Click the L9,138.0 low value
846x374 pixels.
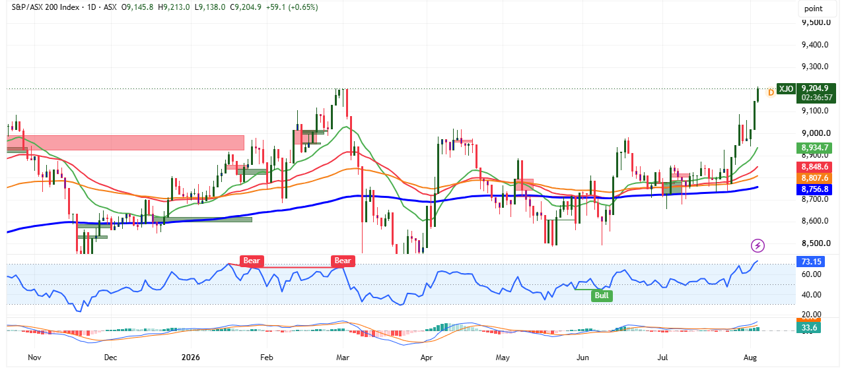210,7
